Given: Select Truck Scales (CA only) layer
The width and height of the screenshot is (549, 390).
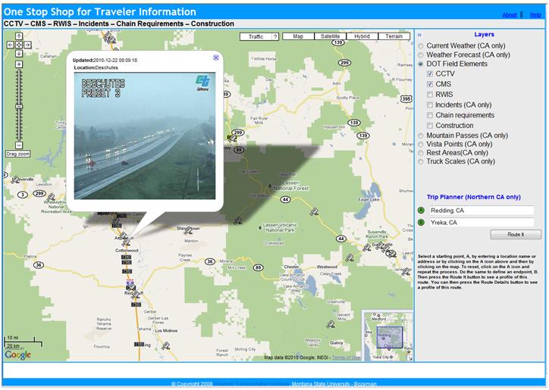Looking at the screenshot, I should tap(421, 161).
